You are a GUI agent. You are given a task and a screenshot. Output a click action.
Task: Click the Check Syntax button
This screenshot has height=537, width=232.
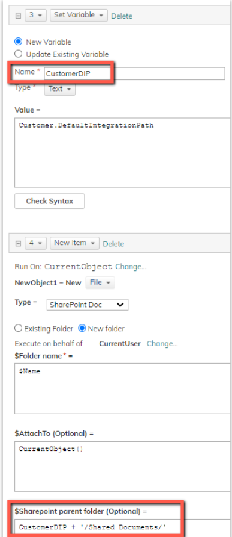coord(50,201)
